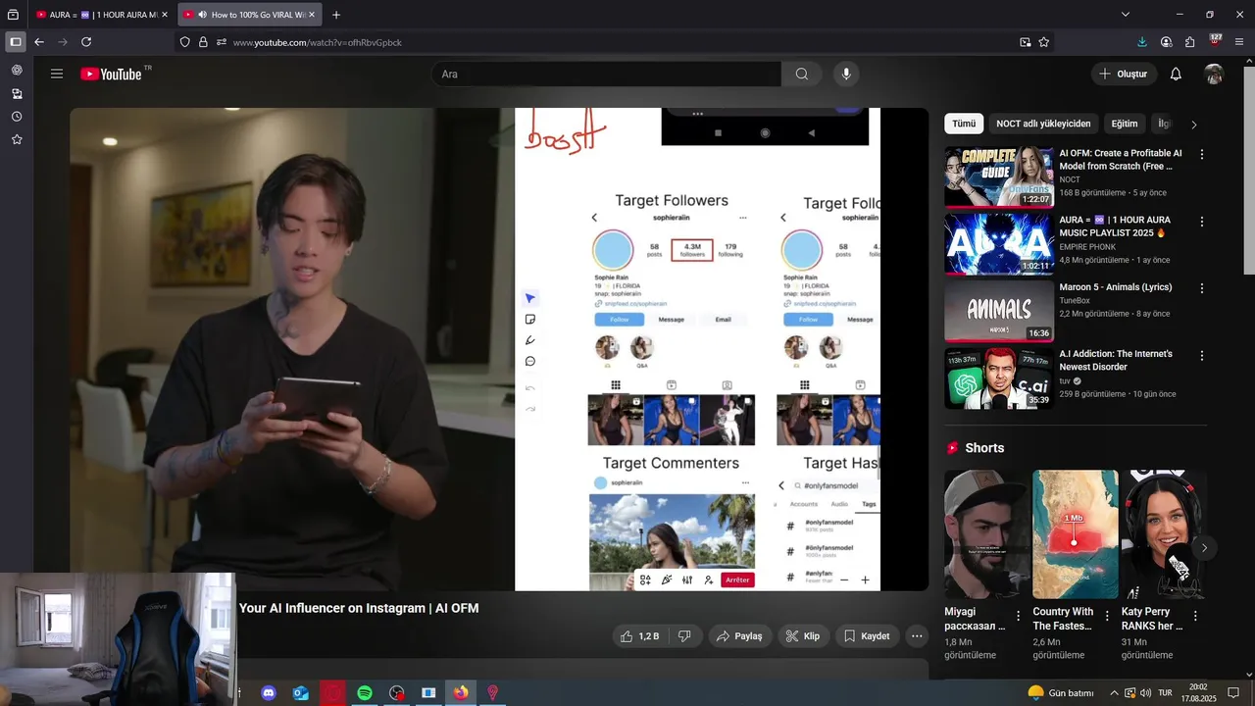Show more filter chips with right arrow
The height and width of the screenshot is (706, 1255).
click(x=1193, y=125)
